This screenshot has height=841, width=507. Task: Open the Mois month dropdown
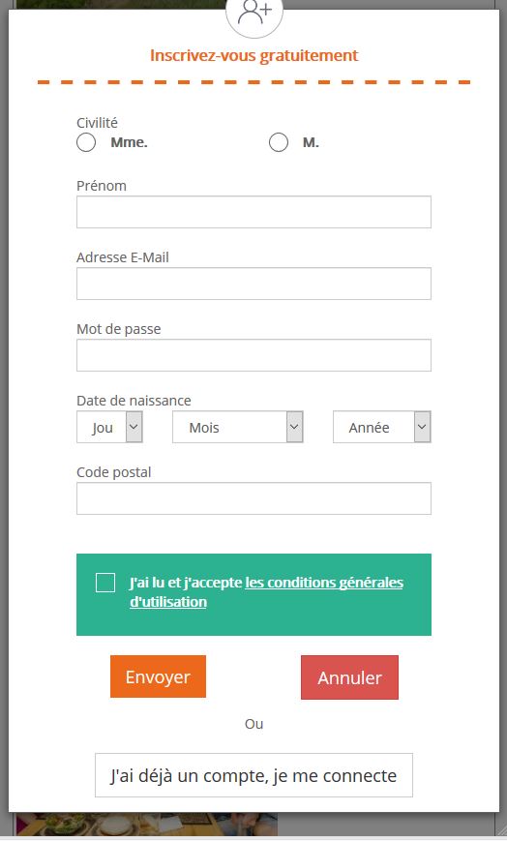pyautogui.click(x=238, y=427)
